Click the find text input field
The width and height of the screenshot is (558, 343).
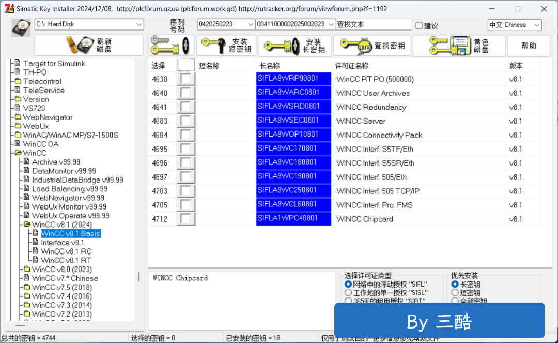tap(374, 24)
